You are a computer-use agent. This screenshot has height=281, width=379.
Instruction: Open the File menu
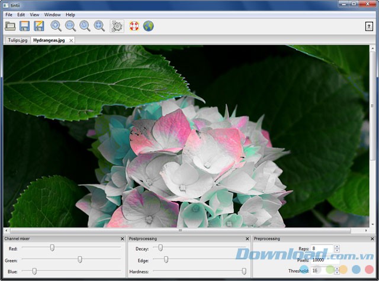pos(9,14)
